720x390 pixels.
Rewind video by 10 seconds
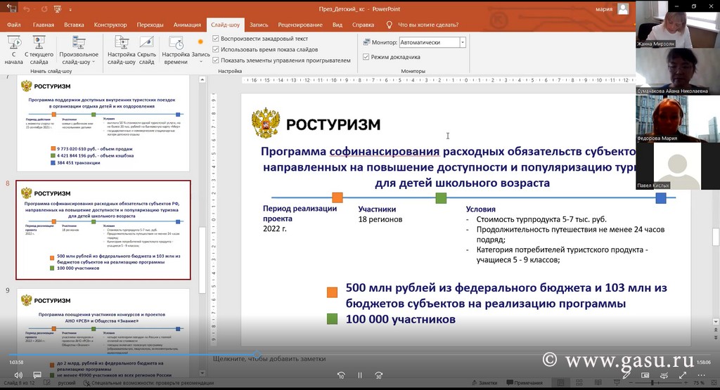click(341, 375)
